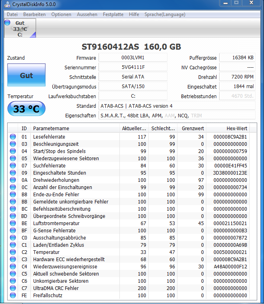Image resolution: width=264 pixels, height=304 pixels.
Task: Click status orb beside Luftstromtemperatur
Action: coord(13,223)
